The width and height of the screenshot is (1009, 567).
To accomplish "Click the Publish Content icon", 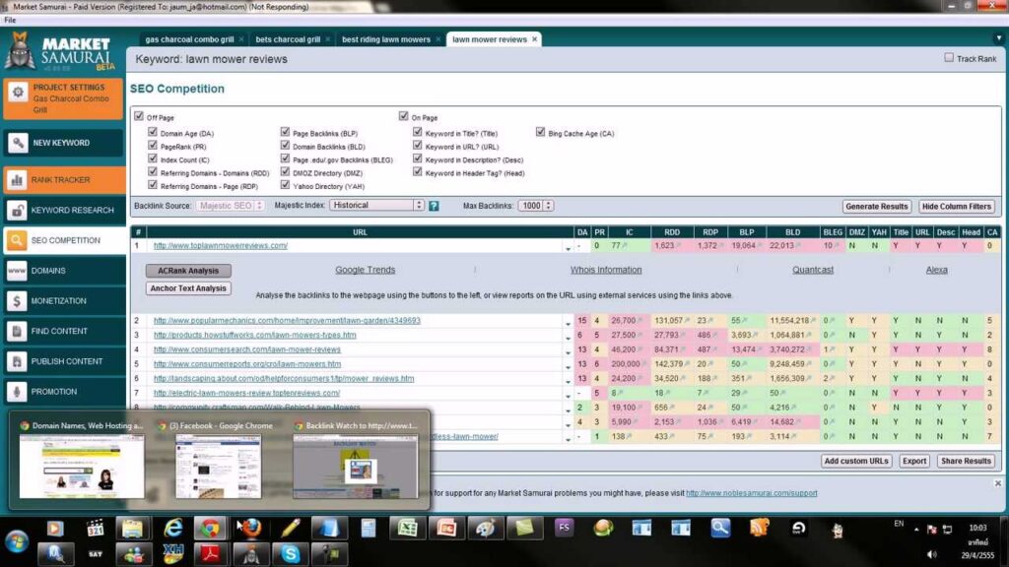I will click(x=17, y=361).
